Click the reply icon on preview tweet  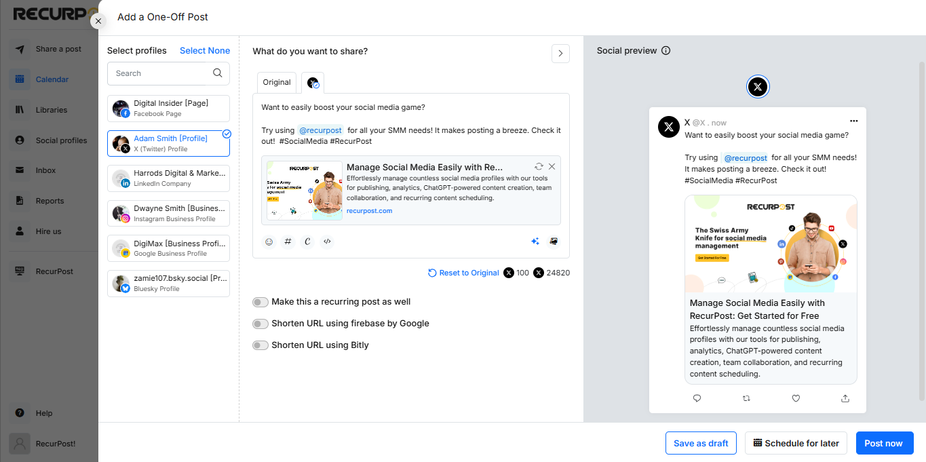coord(697,398)
